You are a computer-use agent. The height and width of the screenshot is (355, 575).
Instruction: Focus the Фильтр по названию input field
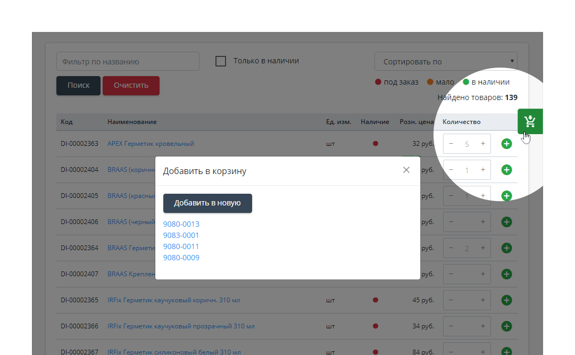(128, 62)
